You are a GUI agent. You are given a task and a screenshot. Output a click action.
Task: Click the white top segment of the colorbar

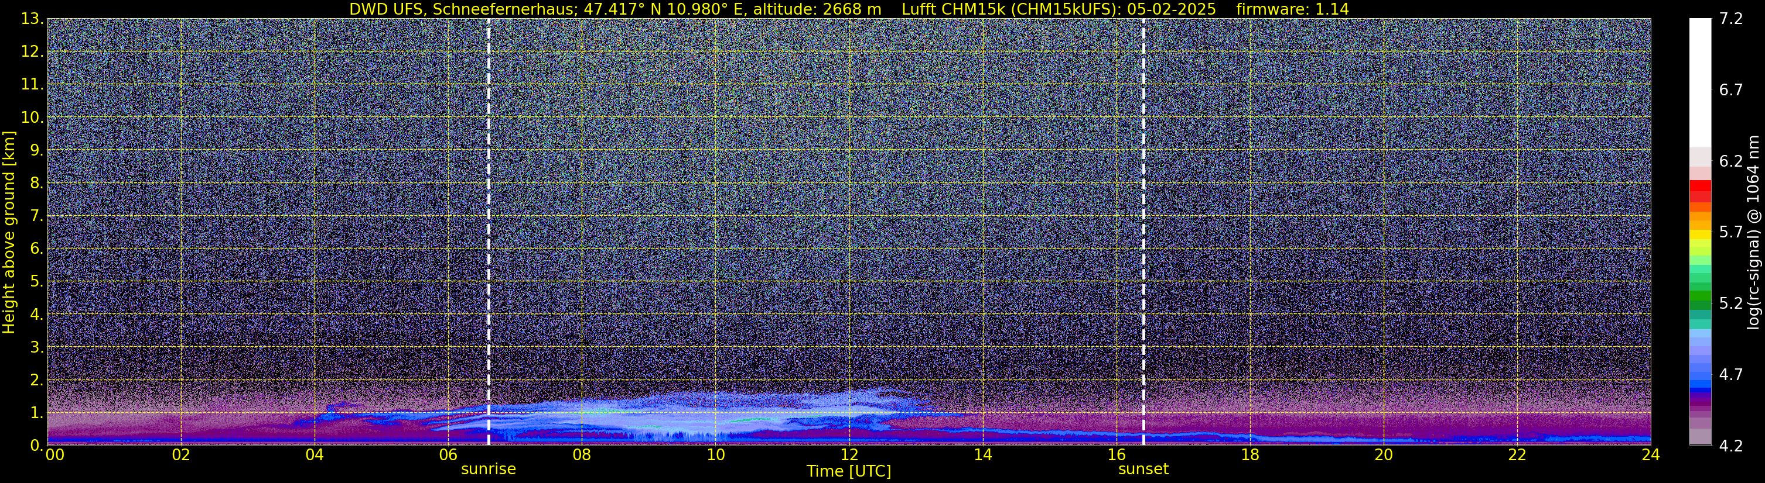tap(1700, 83)
